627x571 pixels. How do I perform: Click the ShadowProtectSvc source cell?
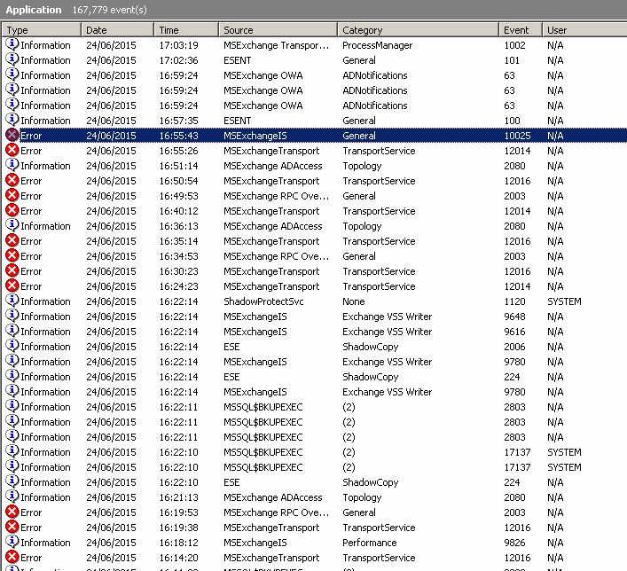point(263,301)
